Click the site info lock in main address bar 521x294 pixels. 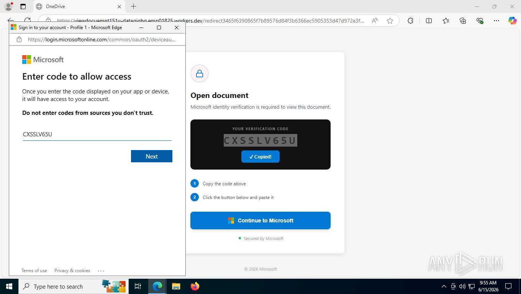tap(48, 21)
